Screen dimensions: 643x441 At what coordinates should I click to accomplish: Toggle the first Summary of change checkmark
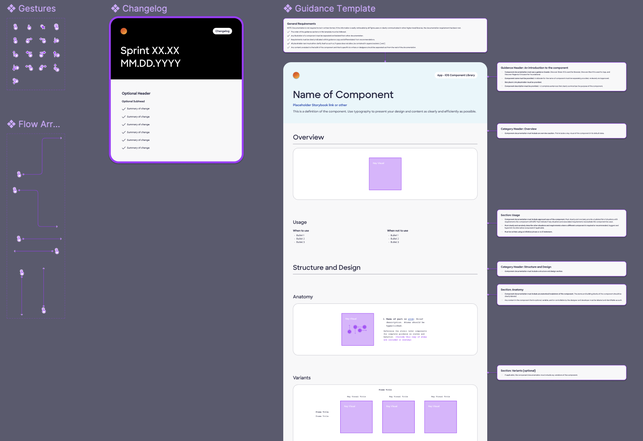[x=124, y=108]
